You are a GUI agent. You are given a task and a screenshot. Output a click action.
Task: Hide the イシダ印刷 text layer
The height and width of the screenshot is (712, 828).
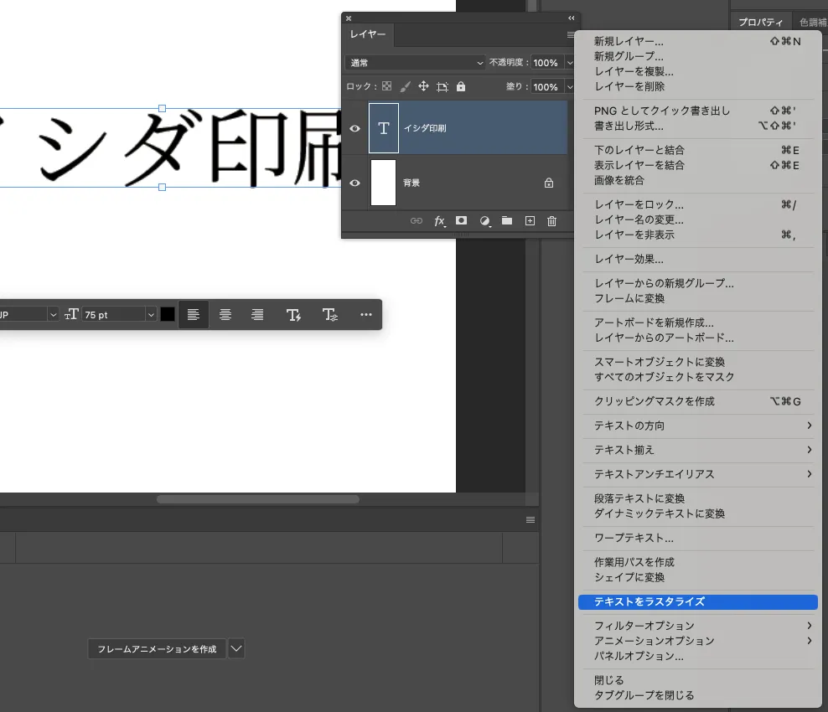(355, 128)
